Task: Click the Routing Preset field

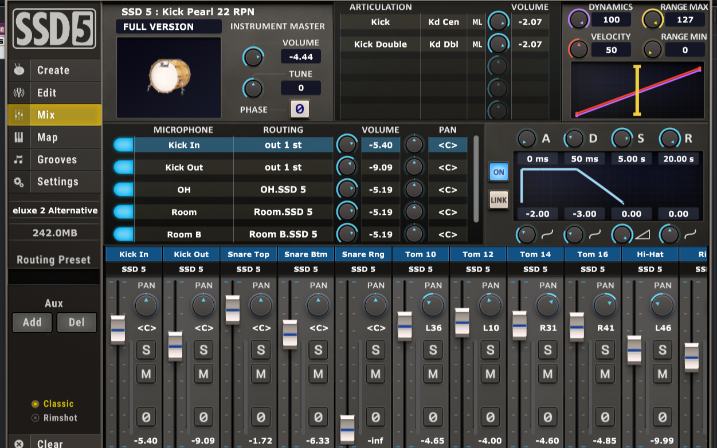Action: (54, 277)
